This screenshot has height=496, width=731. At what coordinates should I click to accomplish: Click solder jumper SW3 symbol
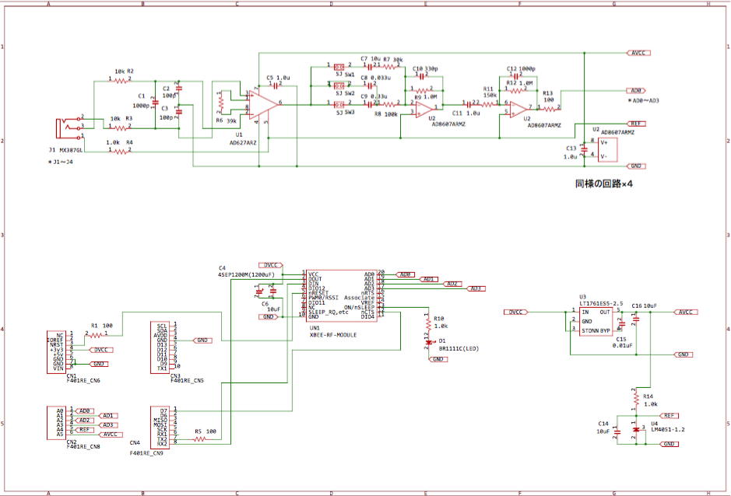click(x=339, y=105)
